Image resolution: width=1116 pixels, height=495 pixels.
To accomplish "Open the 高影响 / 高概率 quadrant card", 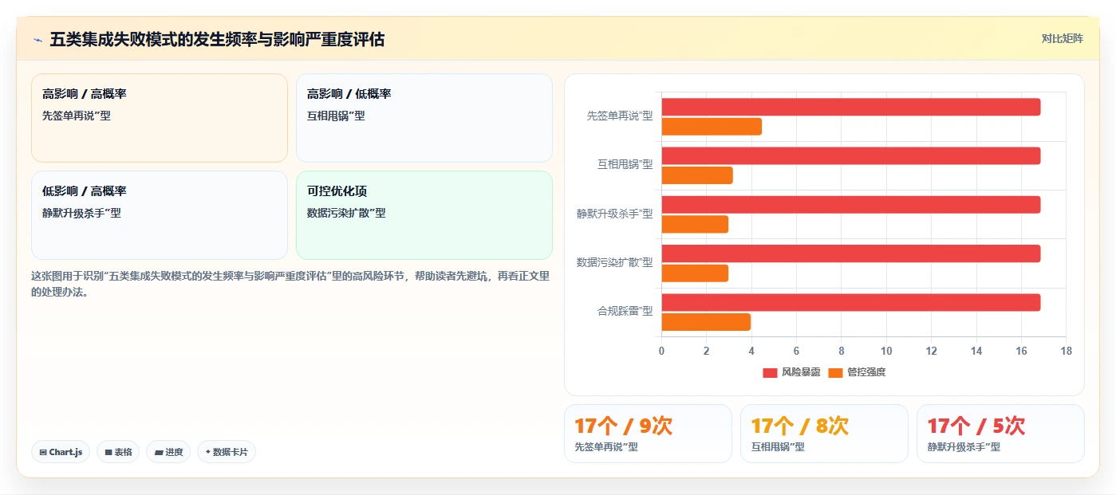I will pos(160,118).
